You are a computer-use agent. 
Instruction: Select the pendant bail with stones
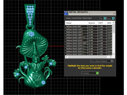pos(30,16)
